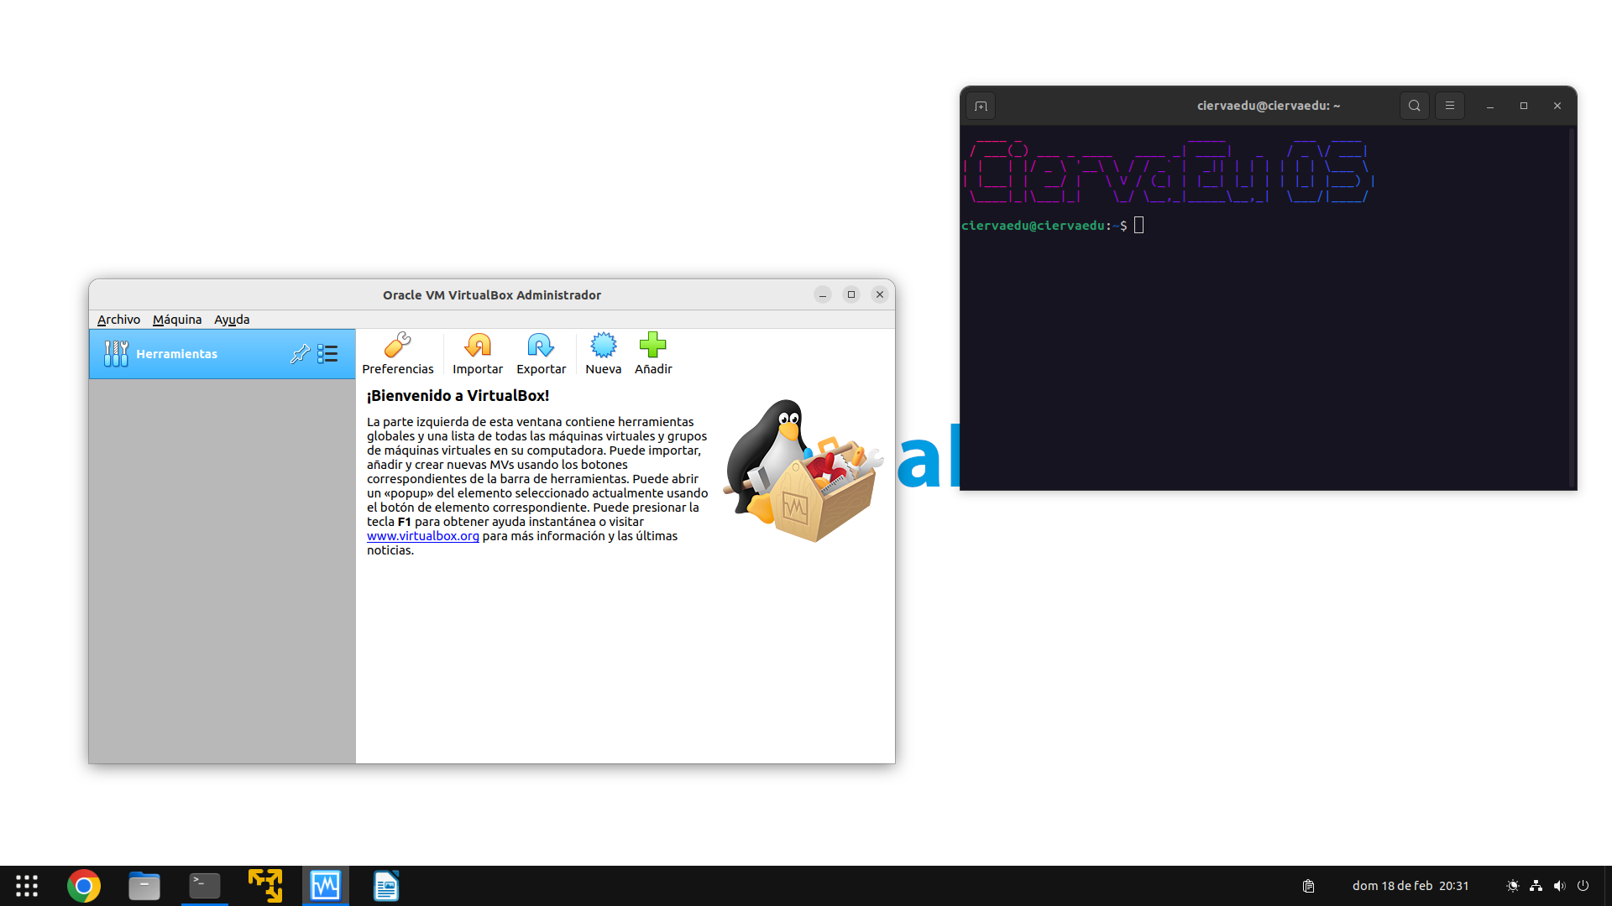
Task: Open the Máquina menu
Action: [x=177, y=320]
